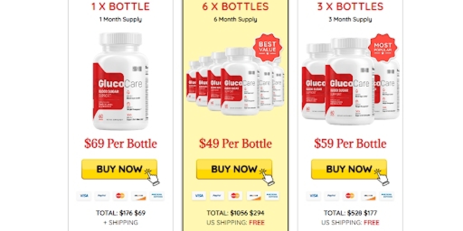Click the $49 Per Bottle price text

tap(235, 144)
